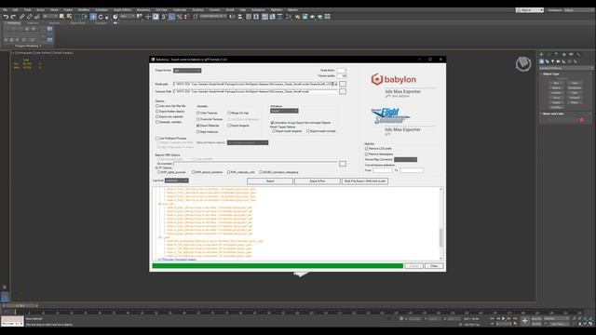Click the Mirror tool icon

click(232, 17)
